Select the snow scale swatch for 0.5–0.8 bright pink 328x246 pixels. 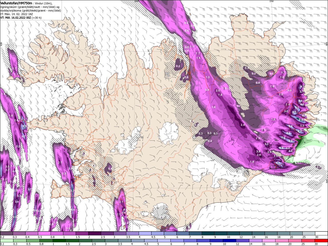coord(44,233)
